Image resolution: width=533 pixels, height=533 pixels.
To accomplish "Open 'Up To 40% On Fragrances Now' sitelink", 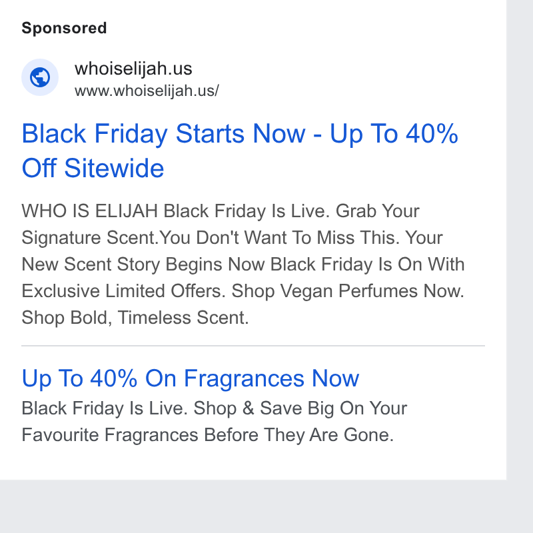I will [x=191, y=378].
